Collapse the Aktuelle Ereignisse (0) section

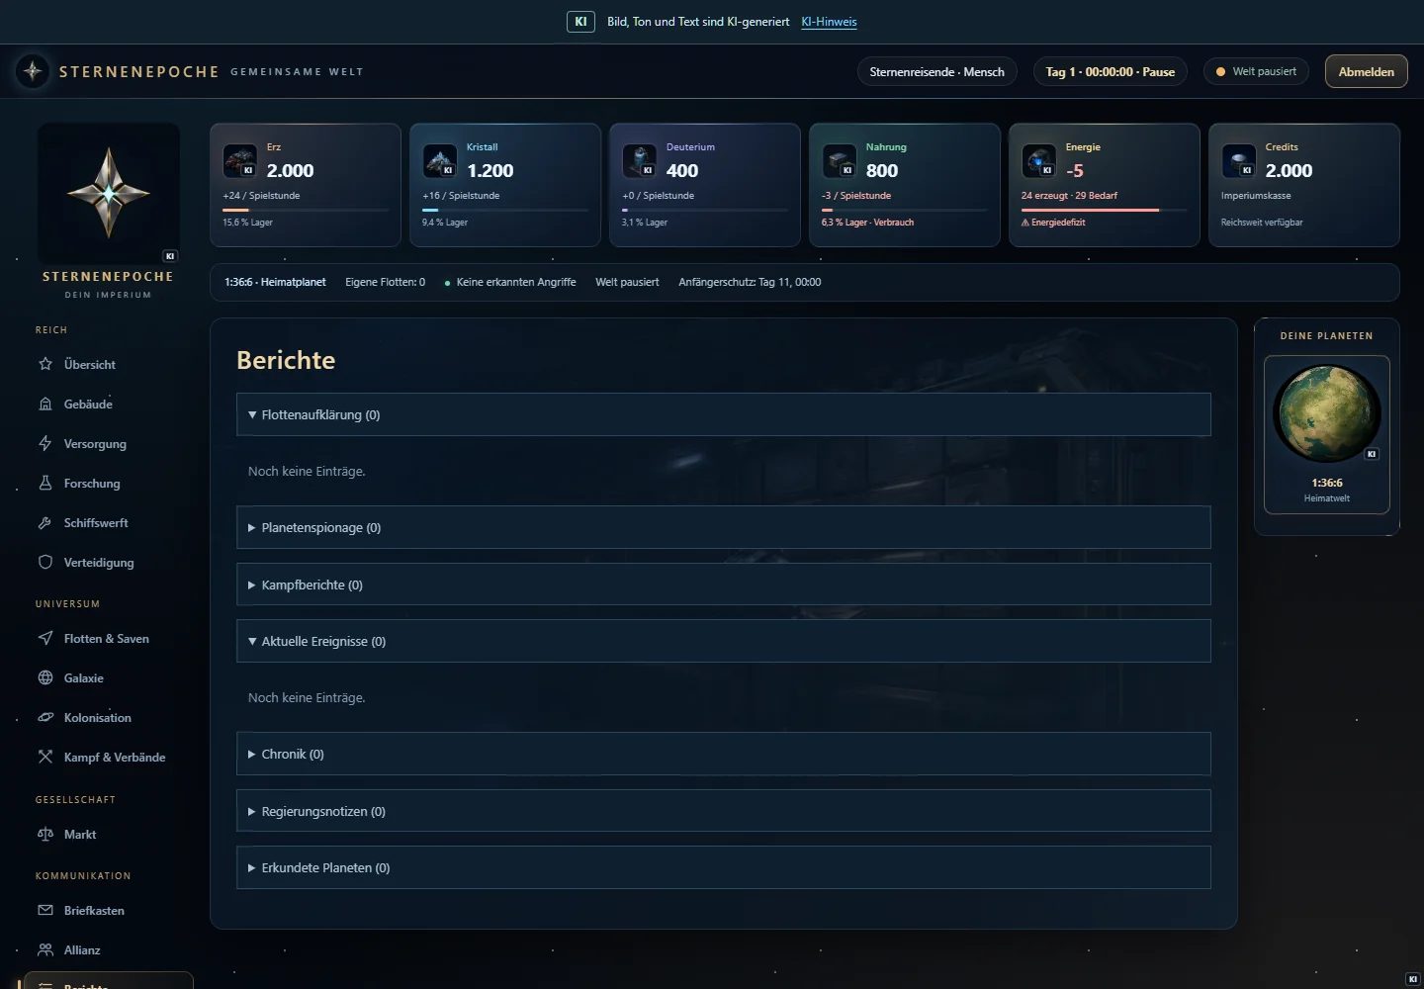724,641
